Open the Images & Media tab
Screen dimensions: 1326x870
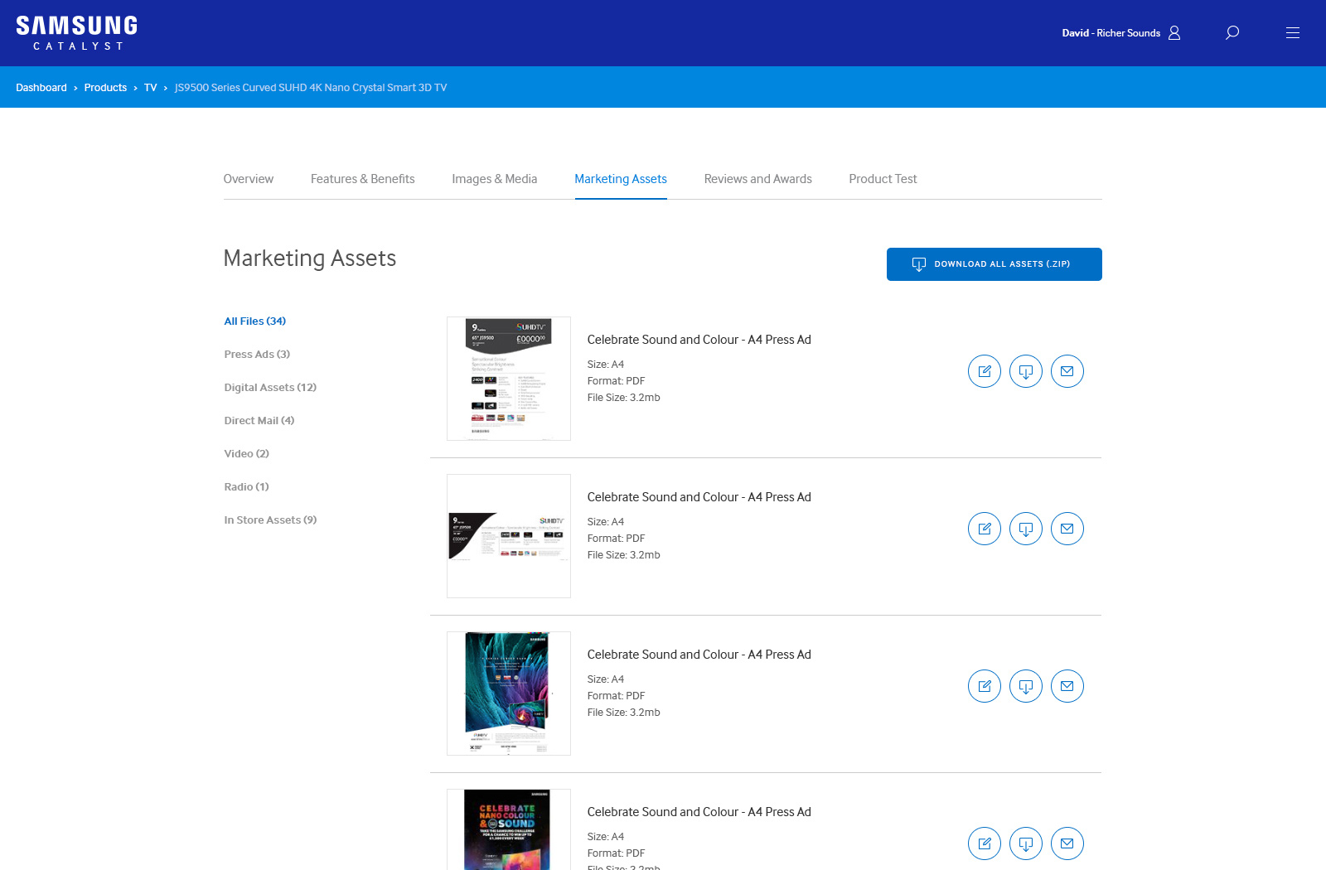[494, 179]
